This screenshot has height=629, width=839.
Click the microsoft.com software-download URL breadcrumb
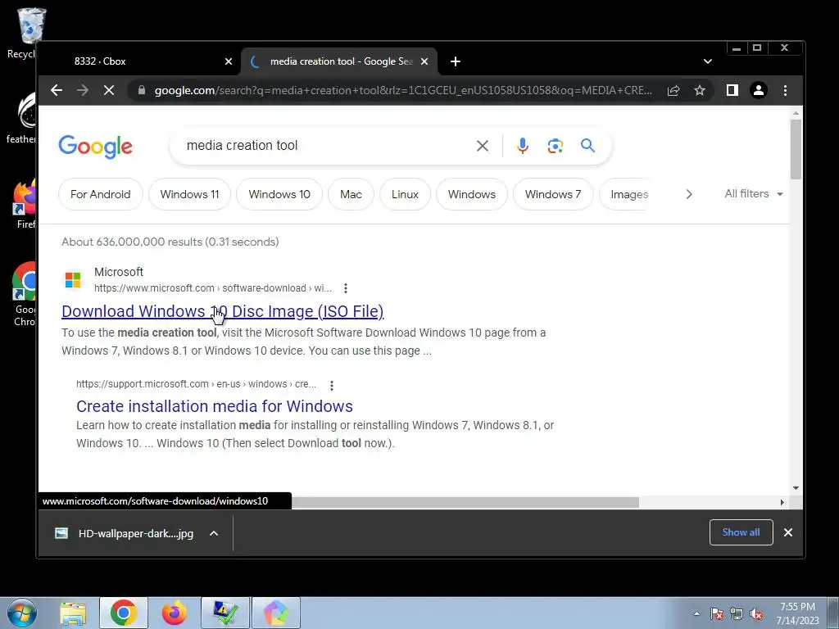[212, 288]
